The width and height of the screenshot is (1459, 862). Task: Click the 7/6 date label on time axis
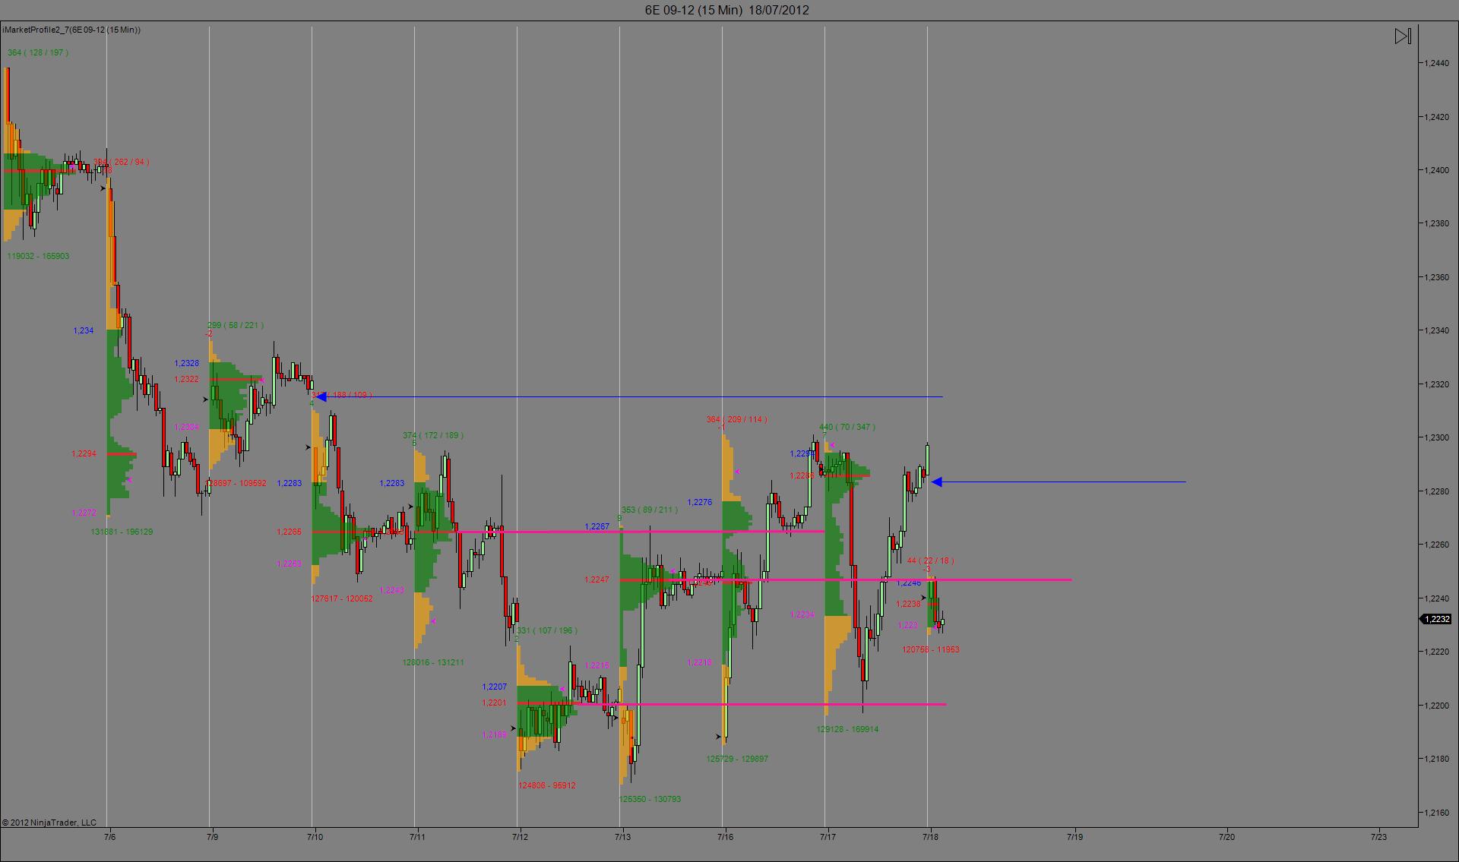coord(109,837)
